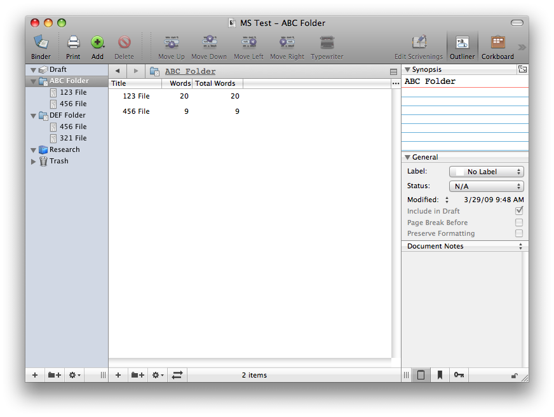This screenshot has height=417, width=554.
Task: Click the inspector resize handle grip
Action: point(407,375)
